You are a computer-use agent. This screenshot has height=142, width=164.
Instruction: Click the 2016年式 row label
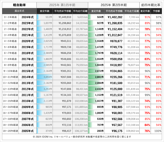point(28,65)
